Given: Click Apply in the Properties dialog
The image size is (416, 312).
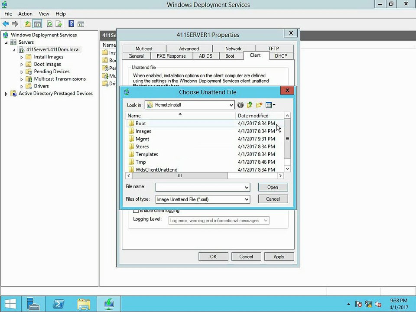Looking at the screenshot, I should pos(279,257).
